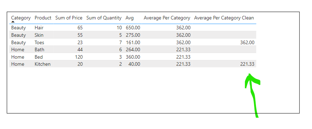Click the quantity value 7 for Toes
The height and width of the screenshot is (129, 312).
(x=120, y=42)
